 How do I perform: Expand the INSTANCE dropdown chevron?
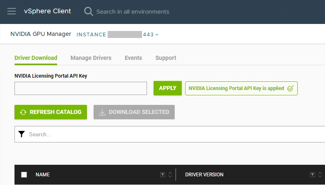[x=157, y=35]
